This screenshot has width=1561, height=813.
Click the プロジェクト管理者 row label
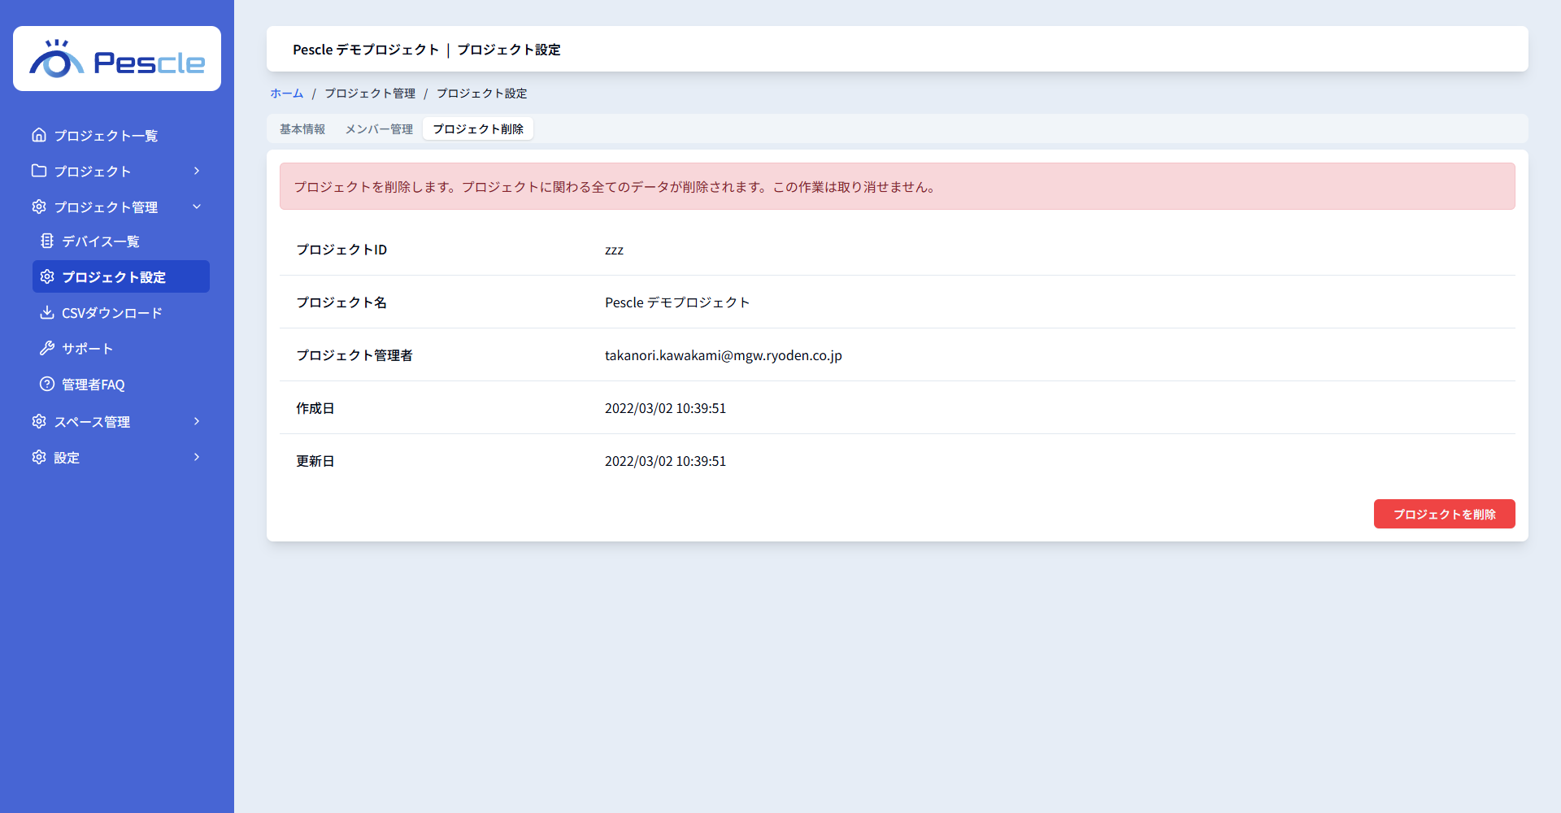tap(354, 355)
